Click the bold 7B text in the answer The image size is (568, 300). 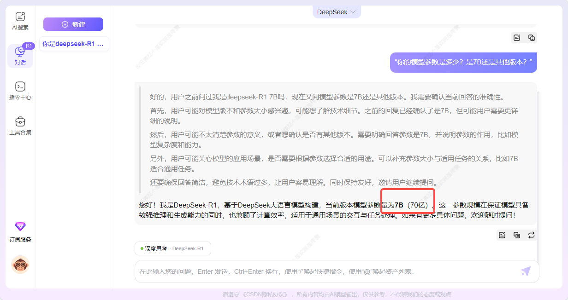point(399,205)
